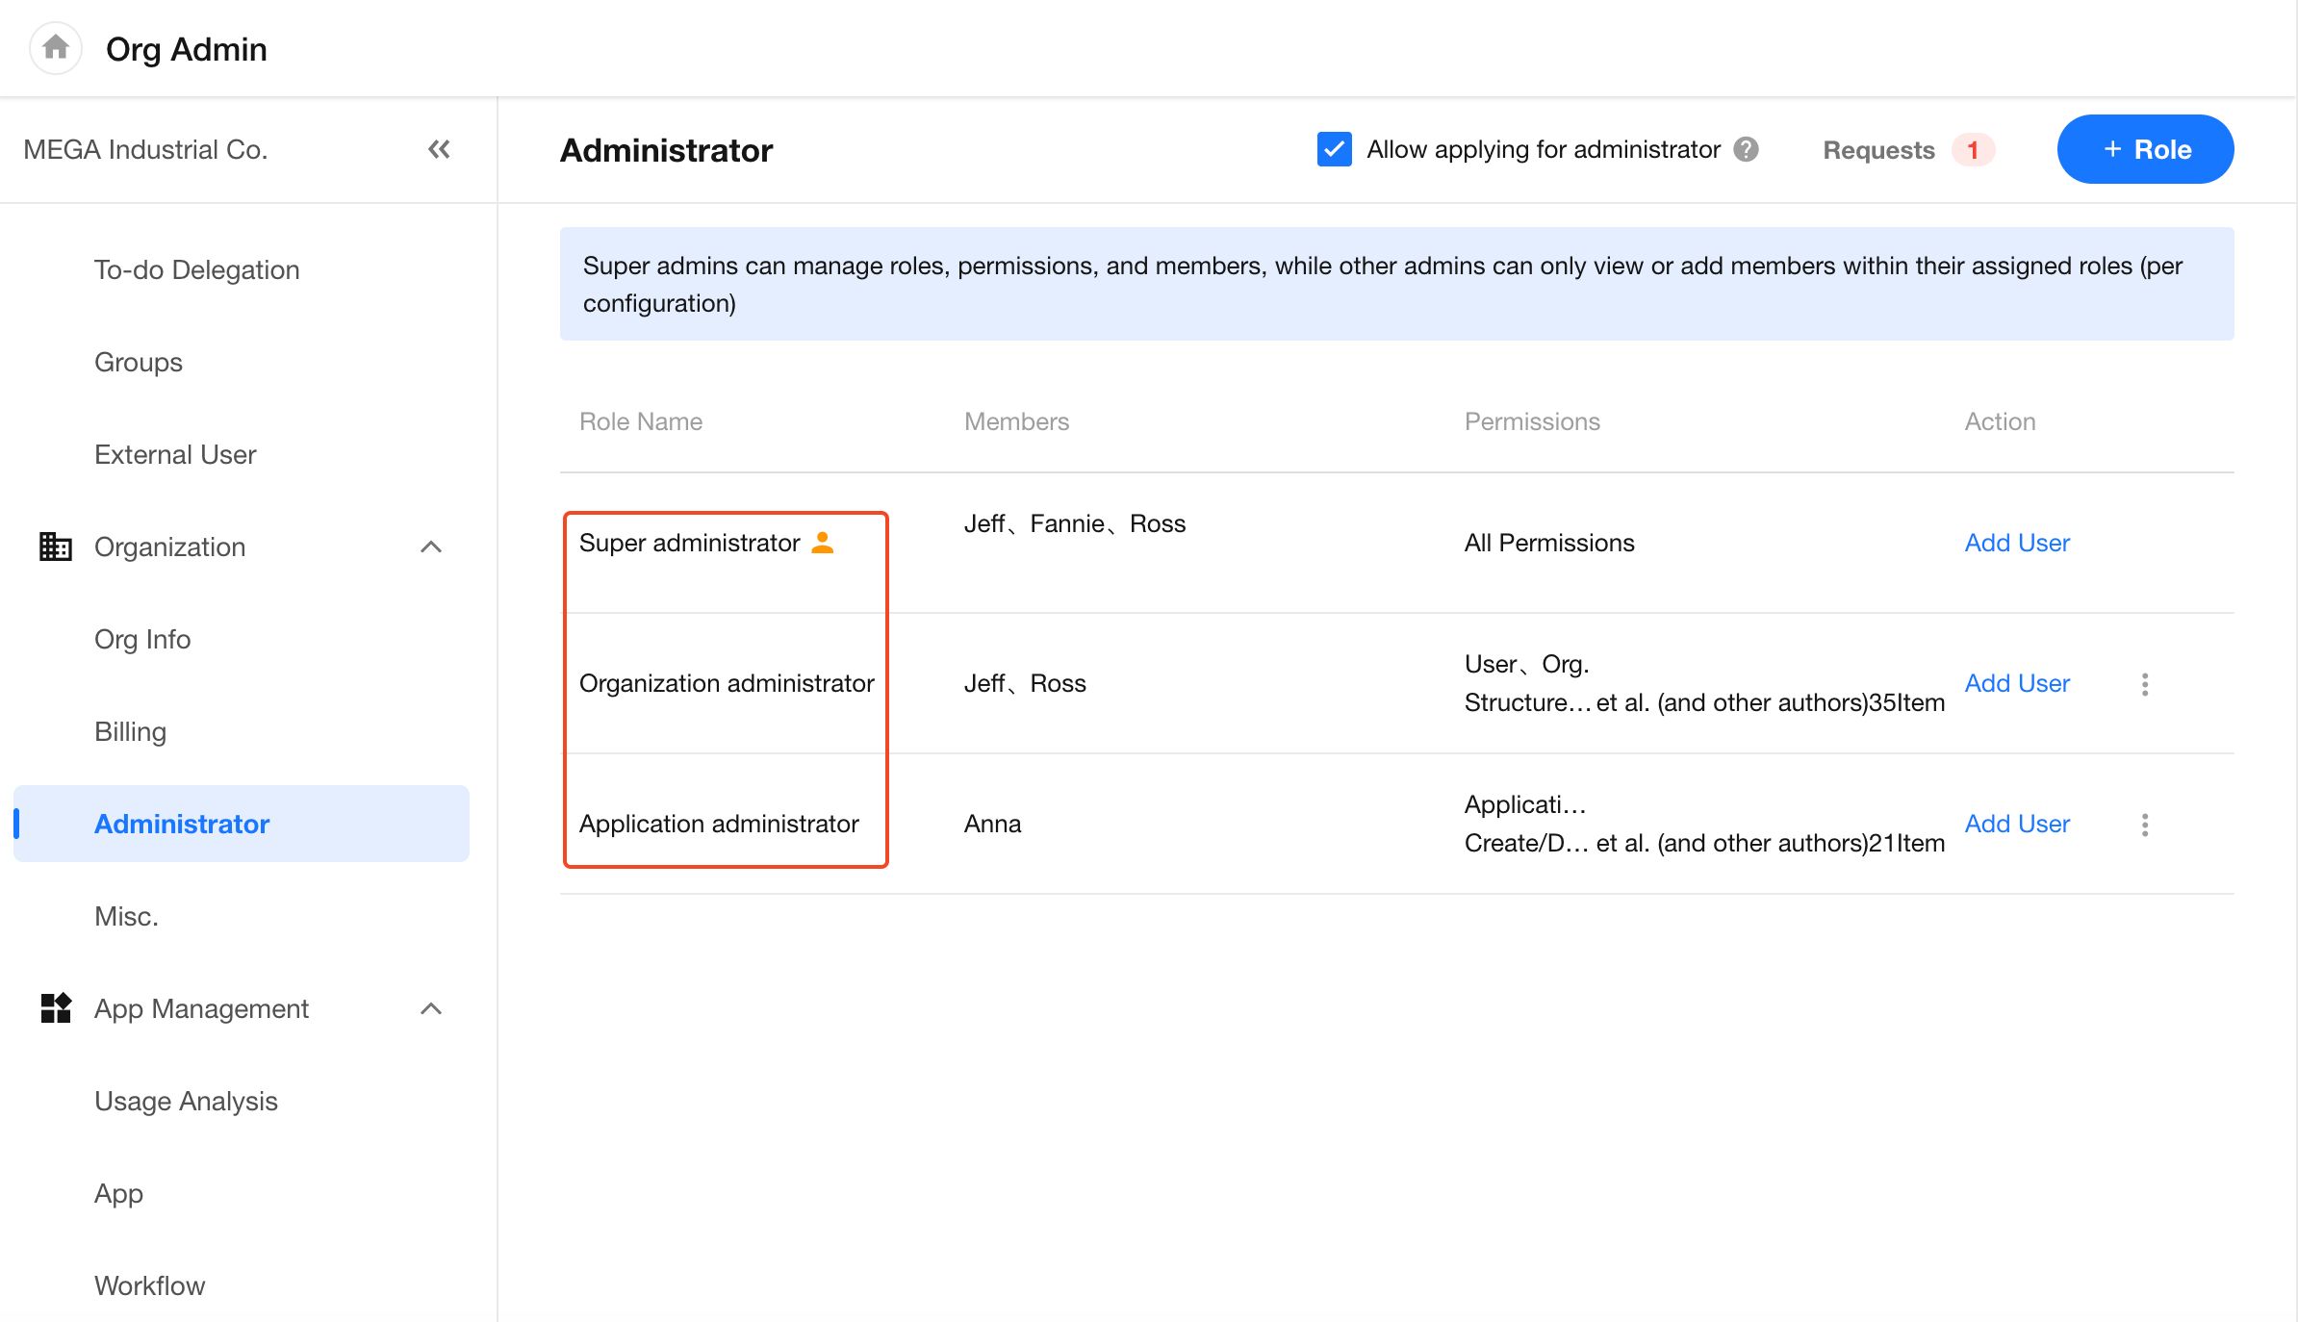Click the blue + Role button
Screen dimensions: 2298x1322
(2145, 149)
